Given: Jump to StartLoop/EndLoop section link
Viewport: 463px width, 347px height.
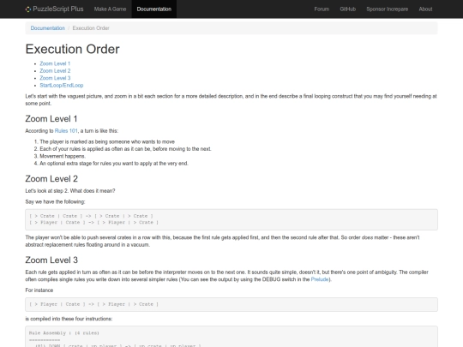Looking at the screenshot, I should coord(62,86).
